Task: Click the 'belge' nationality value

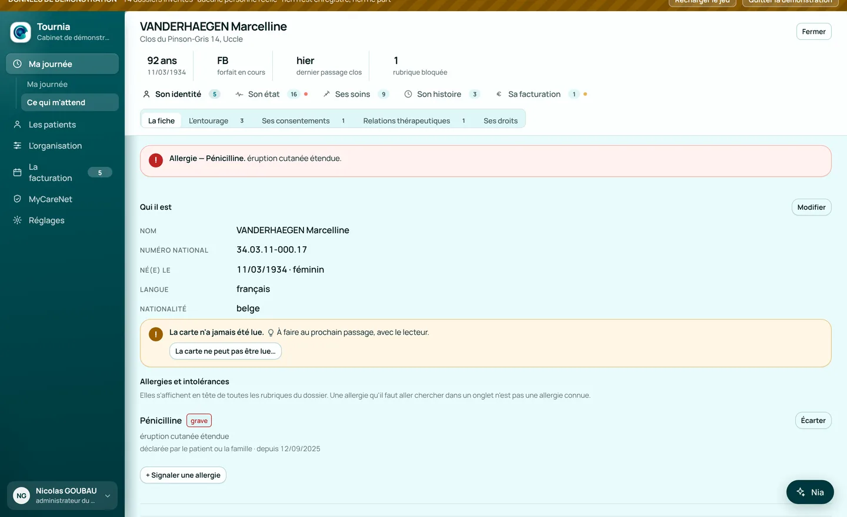Action: pos(248,308)
